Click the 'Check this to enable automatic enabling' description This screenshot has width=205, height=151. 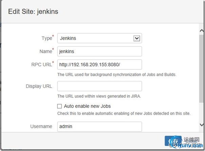click(124, 114)
